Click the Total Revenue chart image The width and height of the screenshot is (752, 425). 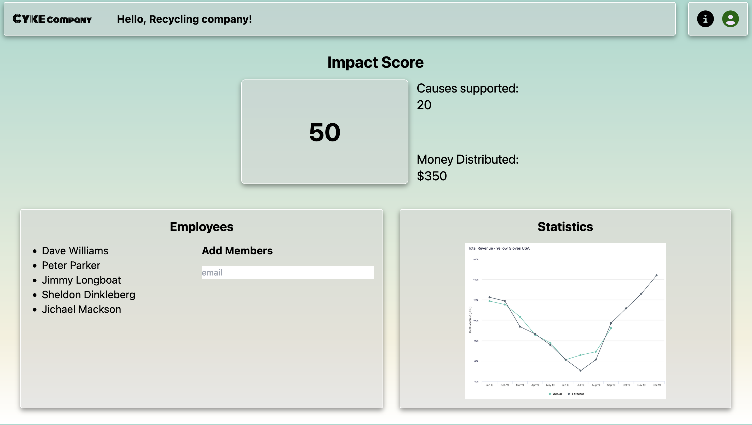(x=565, y=321)
